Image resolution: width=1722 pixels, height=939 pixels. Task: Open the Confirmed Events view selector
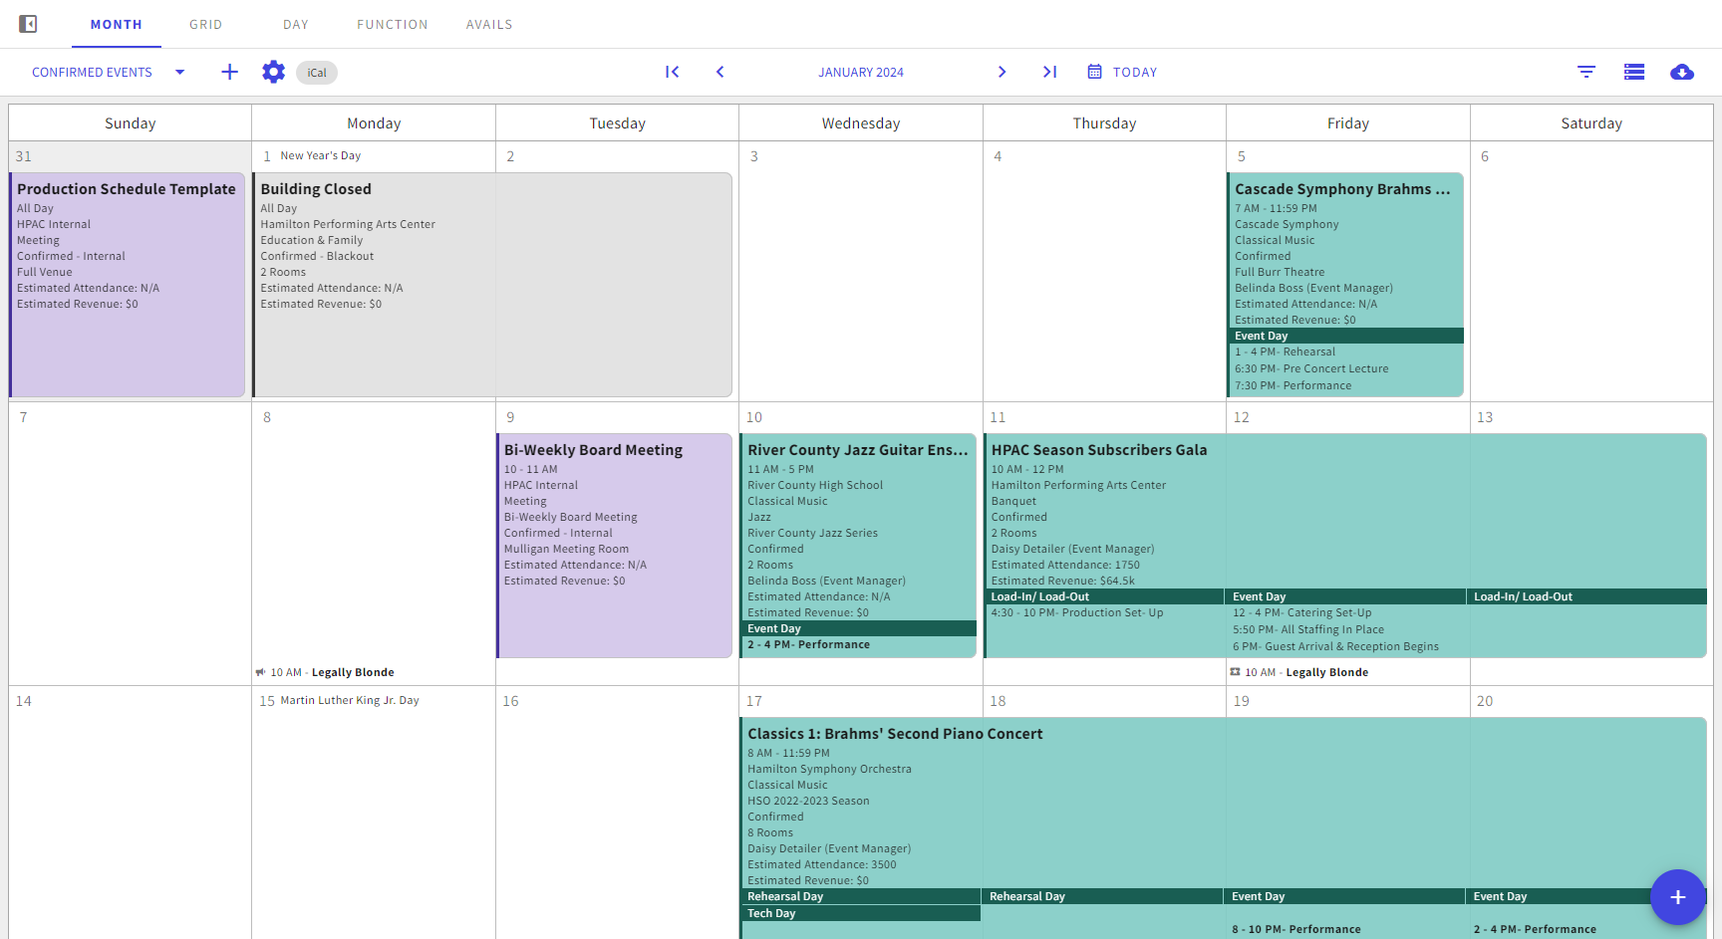click(108, 72)
